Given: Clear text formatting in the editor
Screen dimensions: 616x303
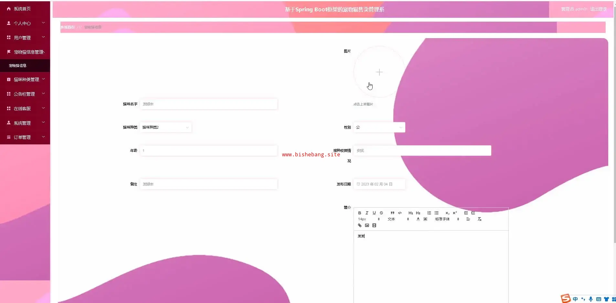Looking at the screenshot, I should [x=480, y=219].
